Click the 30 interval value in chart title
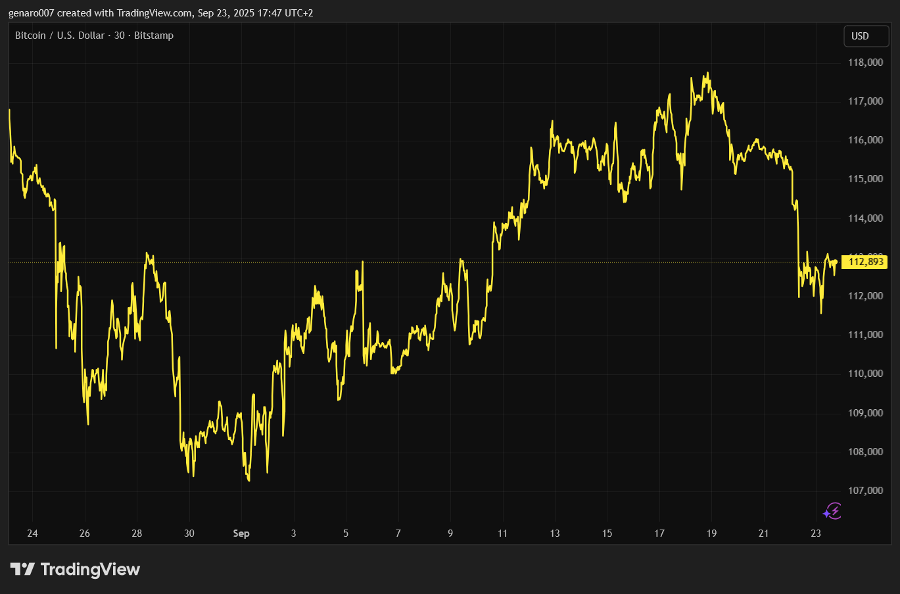900x594 pixels. [119, 36]
